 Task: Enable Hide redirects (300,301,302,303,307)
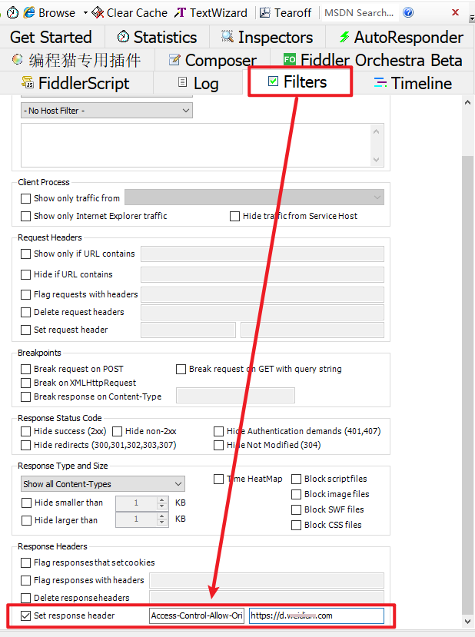click(x=25, y=445)
